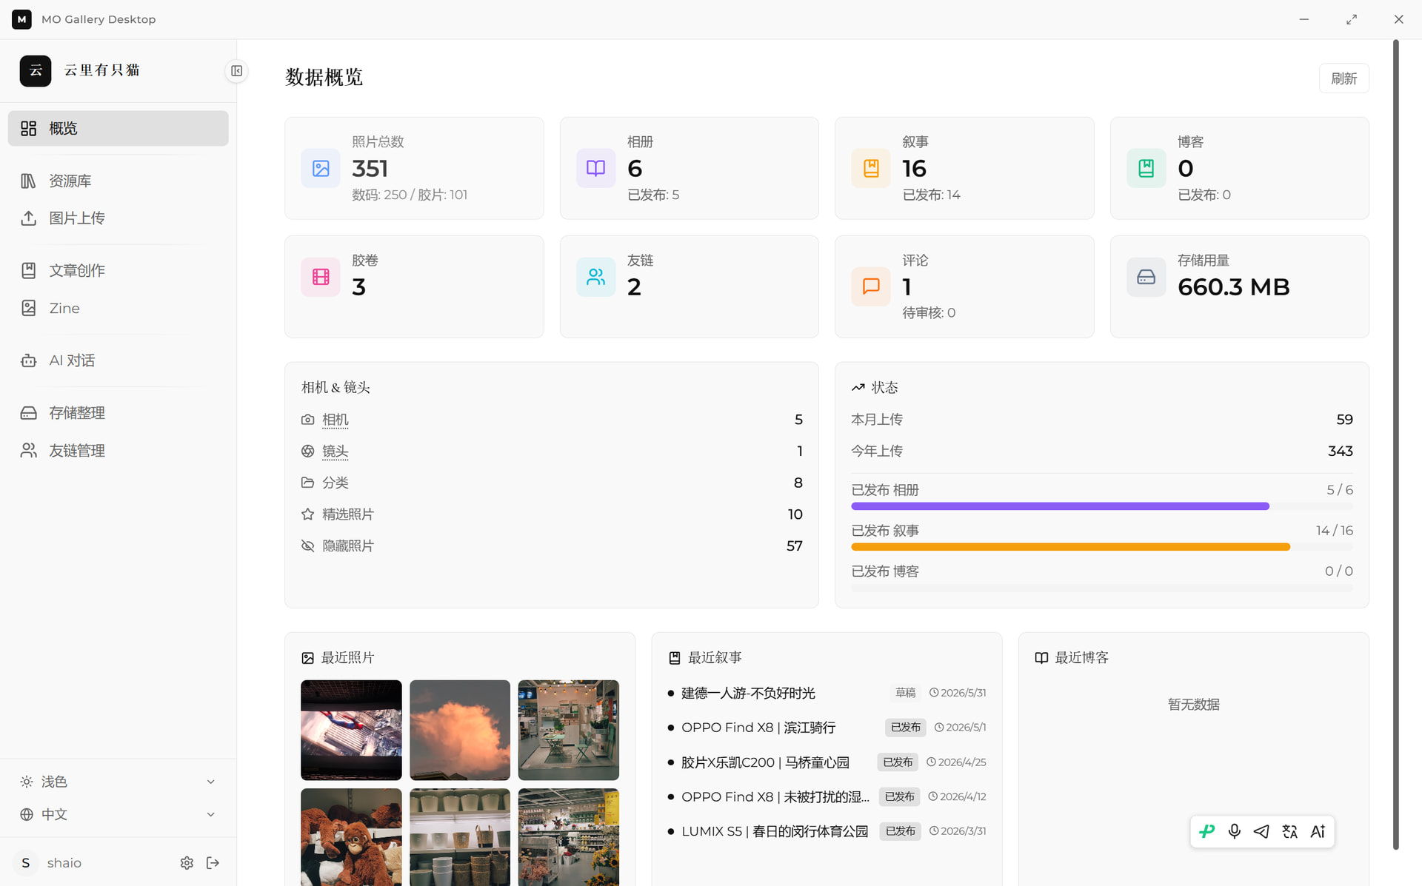The width and height of the screenshot is (1422, 886).
Task: Click the 胶卷 film roll icon
Action: click(321, 277)
